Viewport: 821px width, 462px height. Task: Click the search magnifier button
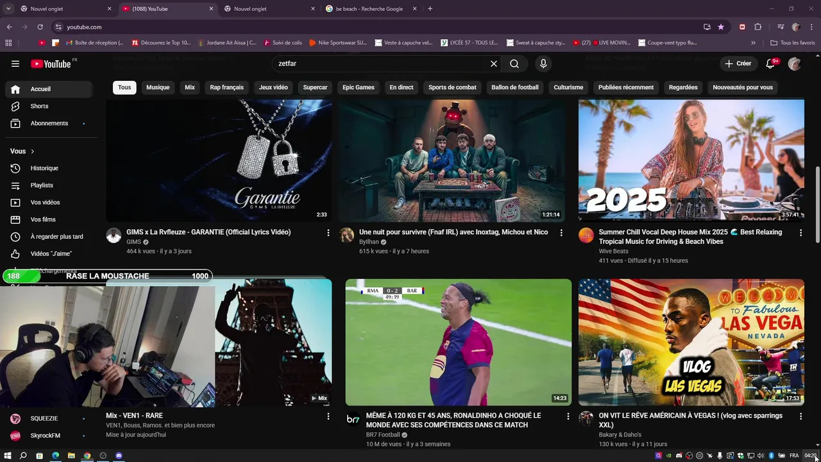pyautogui.click(x=514, y=64)
